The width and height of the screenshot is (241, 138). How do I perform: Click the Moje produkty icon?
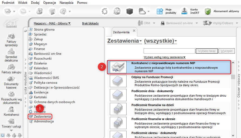(x=160, y=11)
